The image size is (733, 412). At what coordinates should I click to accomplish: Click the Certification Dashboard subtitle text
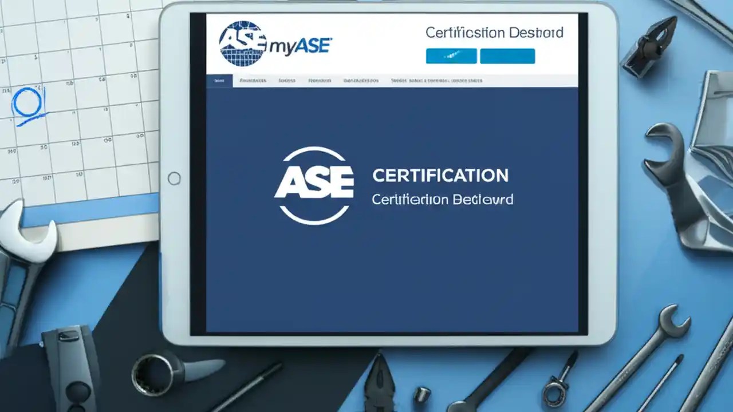[x=443, y=200]
